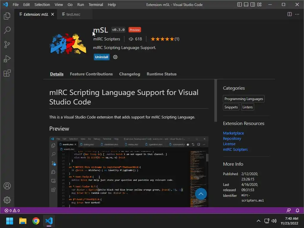Toggle Panel layout icon in title bar
The width and height of the screenshot is (304, 228).
click(246, 4)
